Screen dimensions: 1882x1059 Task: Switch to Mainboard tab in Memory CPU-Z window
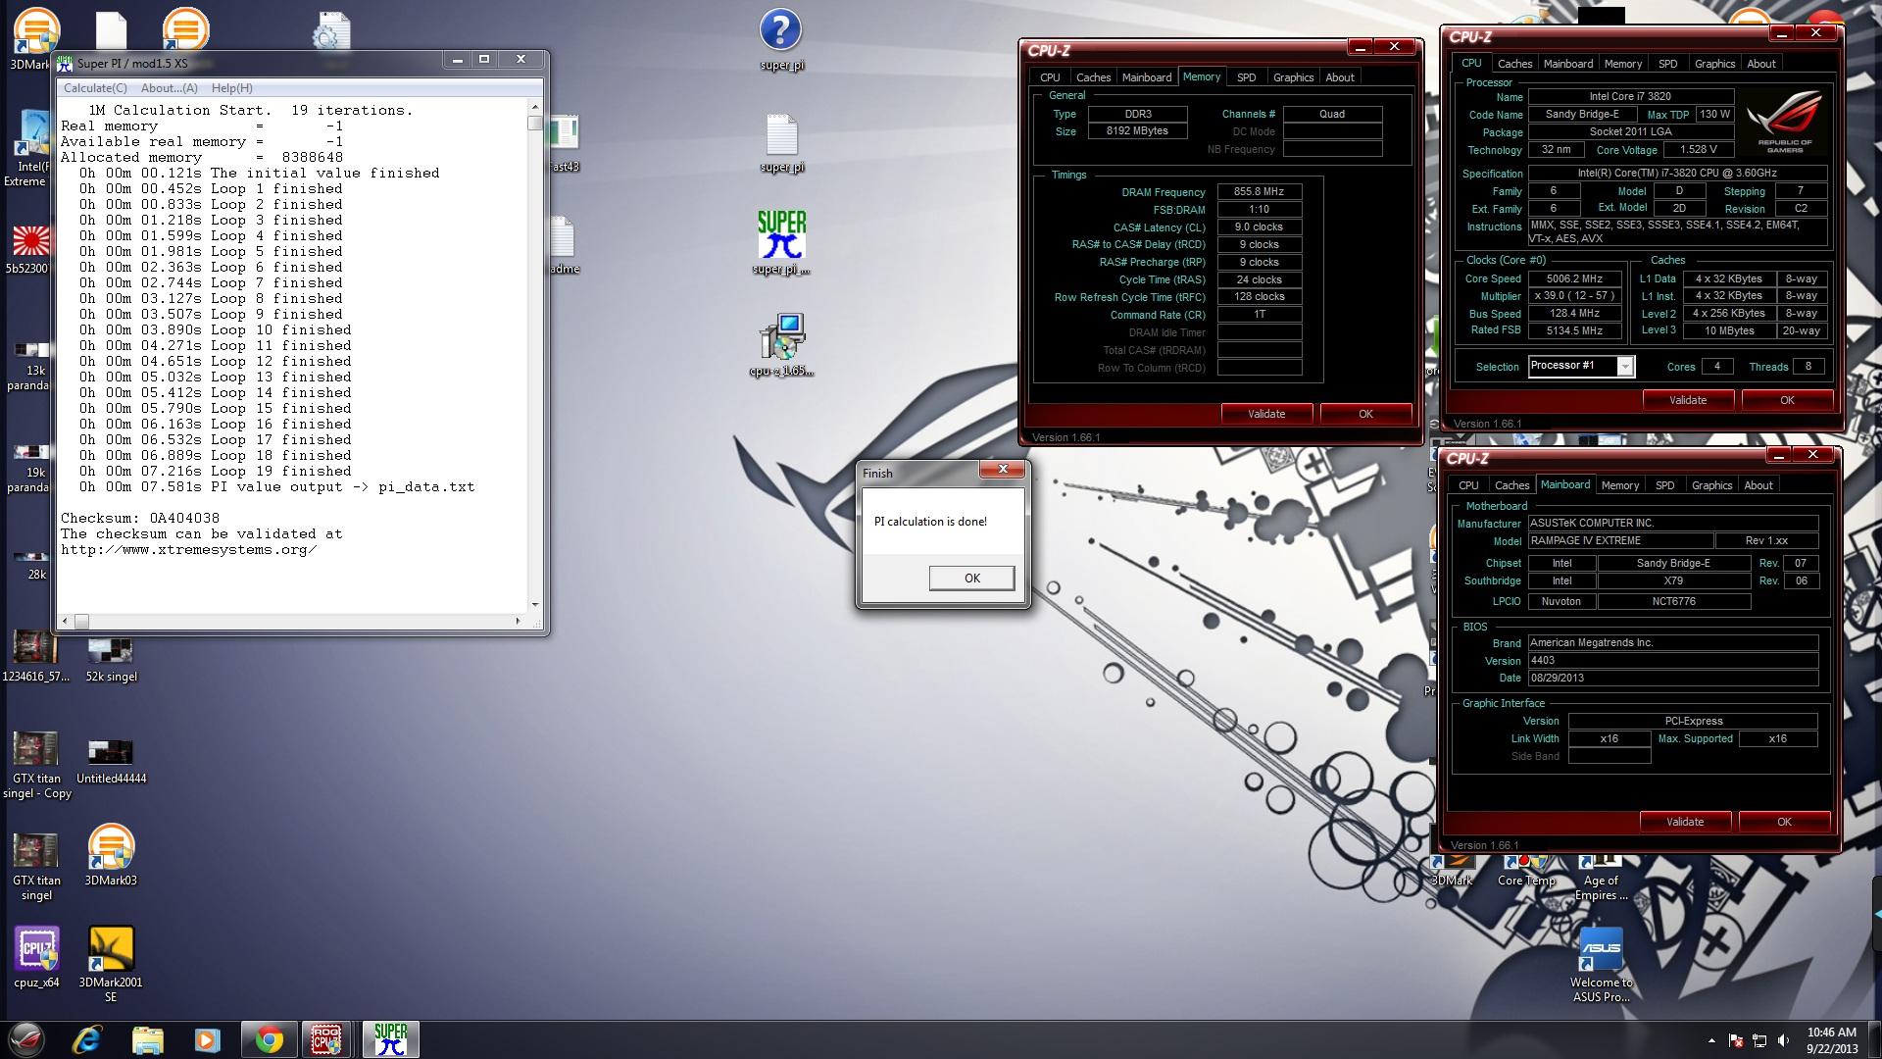pos(1146,77)
